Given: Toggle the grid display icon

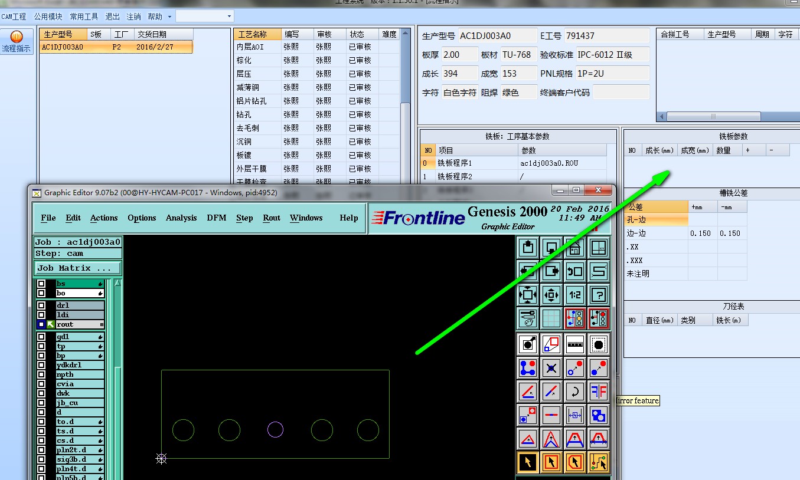Looking at the screenshot, I should pyautogui.click(x=551, y=318).
